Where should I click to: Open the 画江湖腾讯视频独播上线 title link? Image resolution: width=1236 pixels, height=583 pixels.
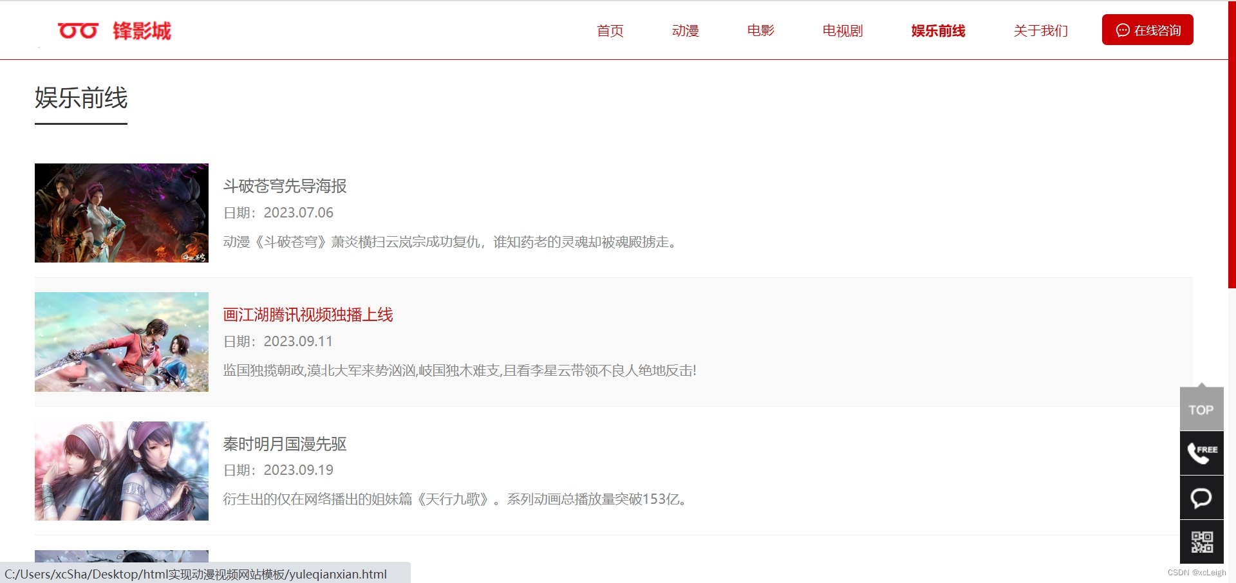[x=308, y=315]
